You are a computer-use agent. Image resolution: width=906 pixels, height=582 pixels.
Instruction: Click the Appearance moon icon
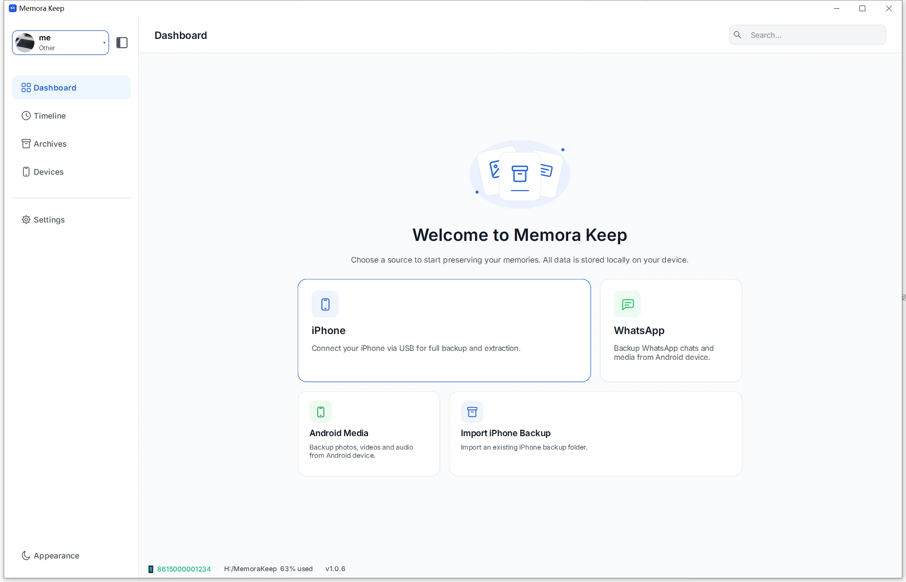coord(26,555)
